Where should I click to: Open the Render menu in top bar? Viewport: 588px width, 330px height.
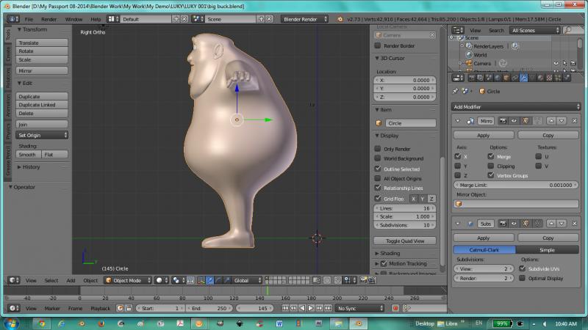49,18
